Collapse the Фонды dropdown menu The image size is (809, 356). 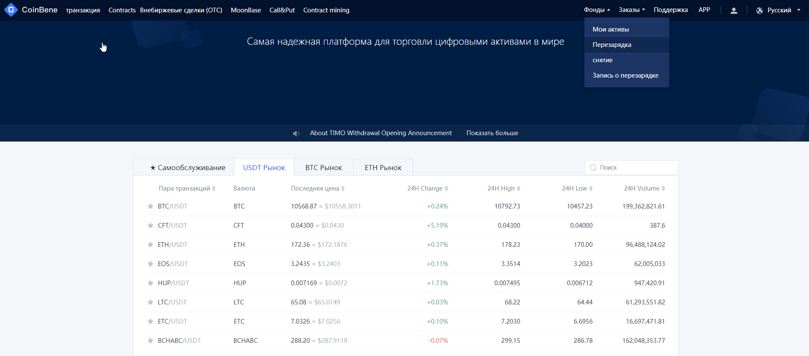pyautogui.click(x=597, y=10)
